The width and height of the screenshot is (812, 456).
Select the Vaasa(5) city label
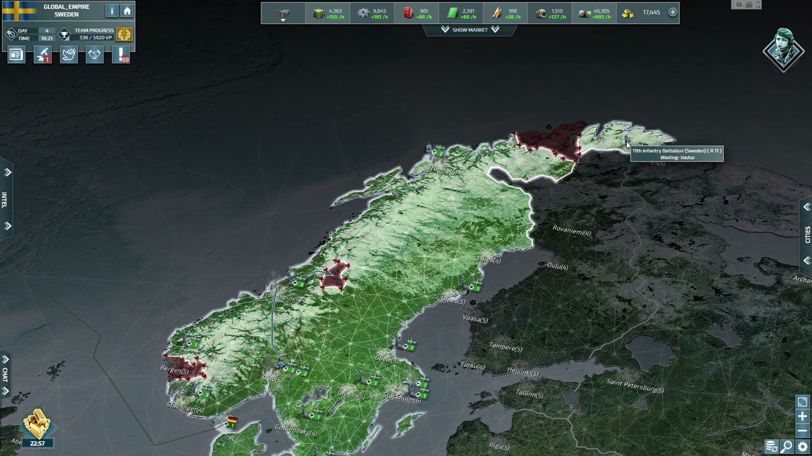click(475, 319)
